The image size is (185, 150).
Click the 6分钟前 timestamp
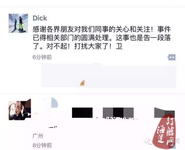pyautogui.click(x=42, y=57)
